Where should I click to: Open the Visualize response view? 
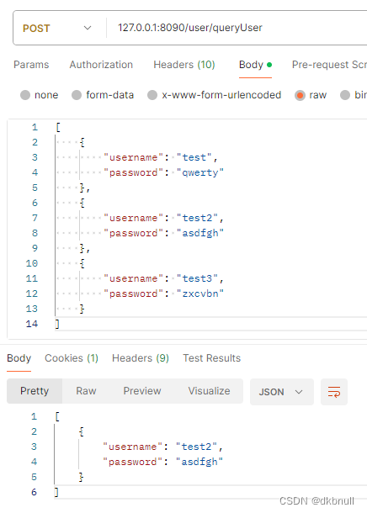click(x=209, y=391)
